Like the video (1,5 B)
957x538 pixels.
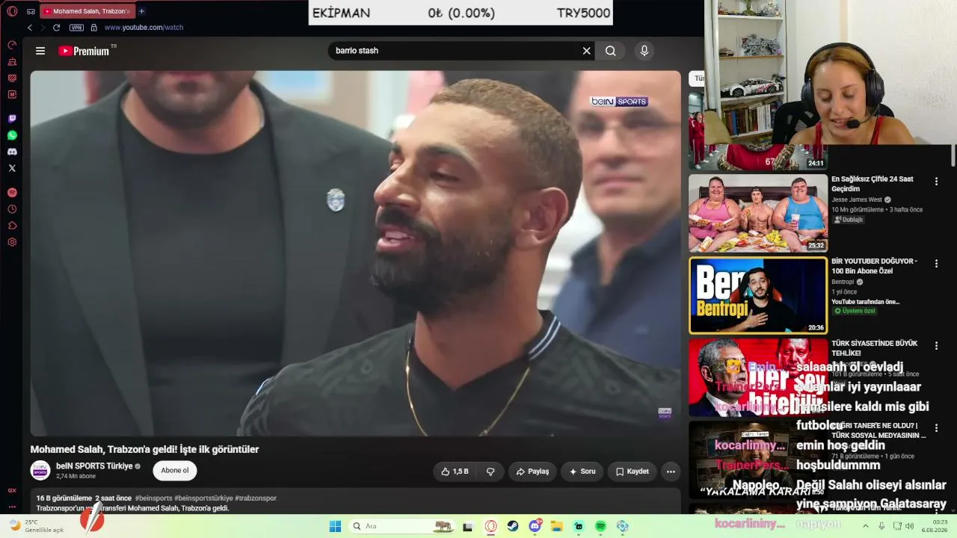(x=455, y=471)
